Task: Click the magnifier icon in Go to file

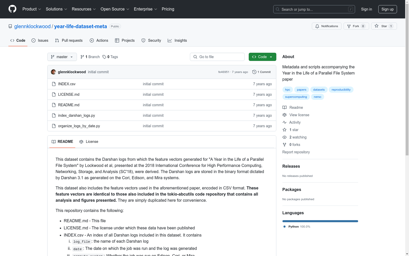Action: coord(195,57)
